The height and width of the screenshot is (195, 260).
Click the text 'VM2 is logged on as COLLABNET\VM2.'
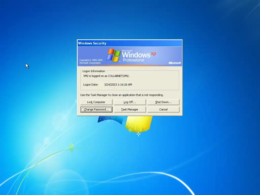point(106,76)
